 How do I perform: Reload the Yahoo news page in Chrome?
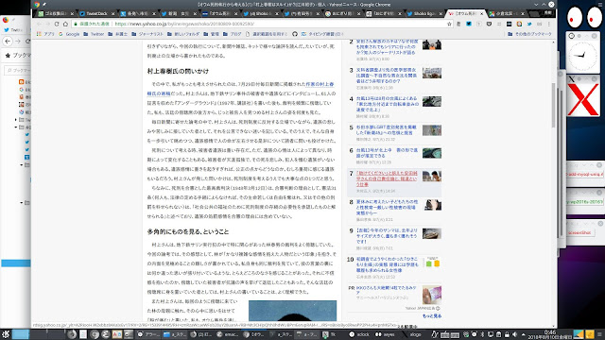click(x=57, y=24)
